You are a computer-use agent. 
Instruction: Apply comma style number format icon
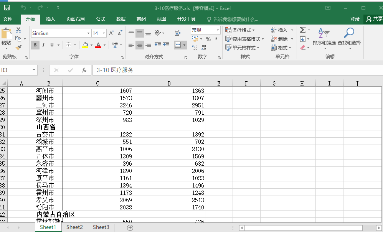point(216,39)
